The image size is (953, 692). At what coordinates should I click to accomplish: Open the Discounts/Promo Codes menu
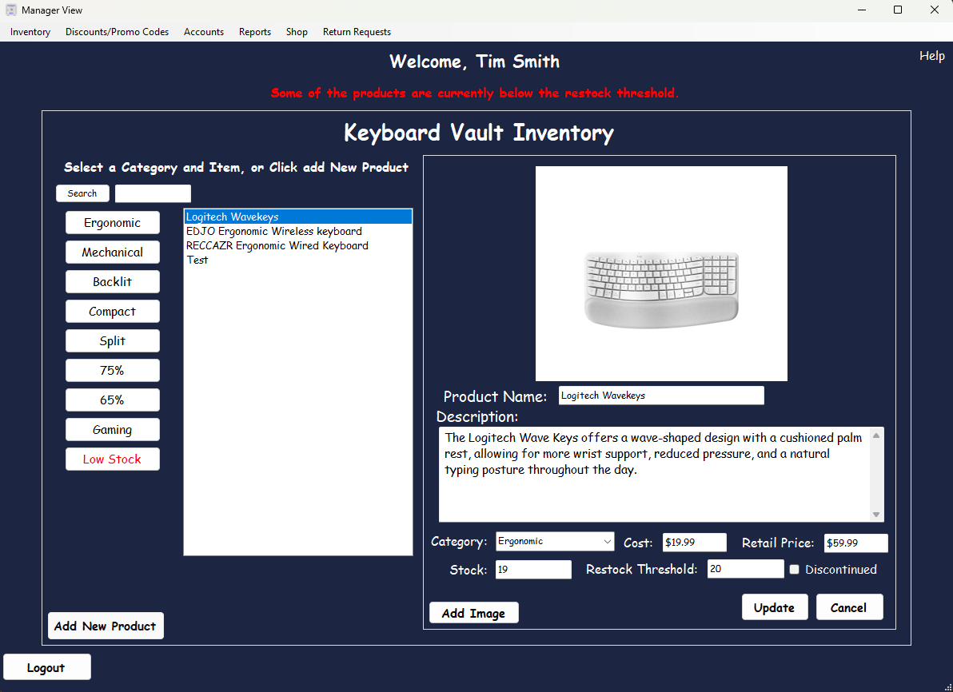pos(117,32)
